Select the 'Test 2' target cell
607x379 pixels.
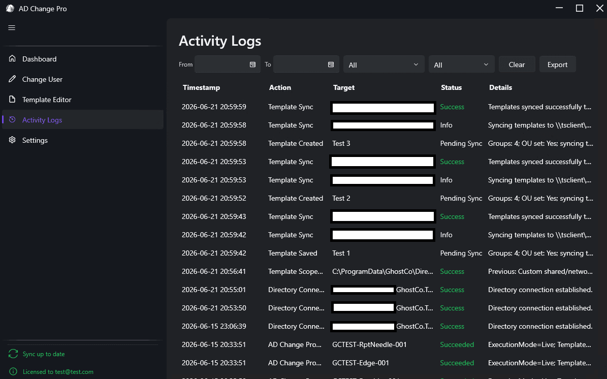click(x=341, y=198)
